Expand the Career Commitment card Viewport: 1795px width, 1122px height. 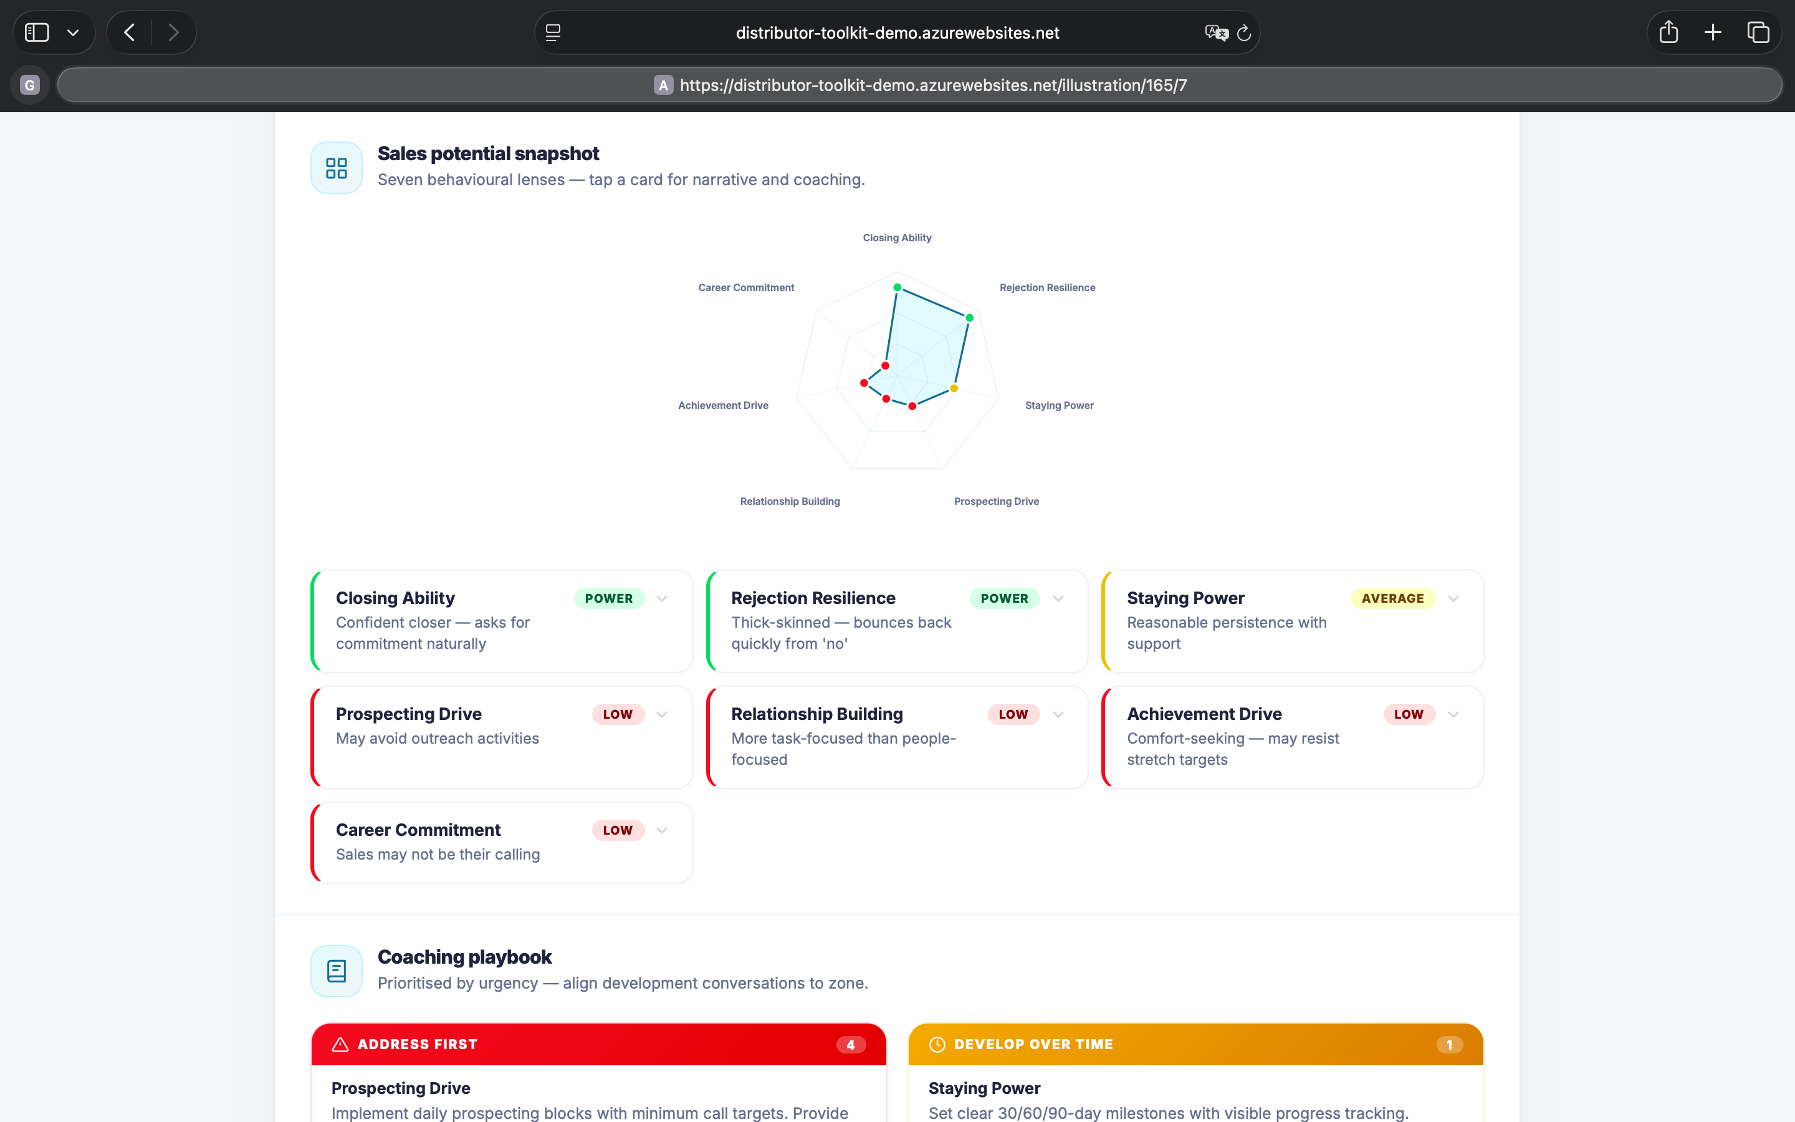point(662,830)
